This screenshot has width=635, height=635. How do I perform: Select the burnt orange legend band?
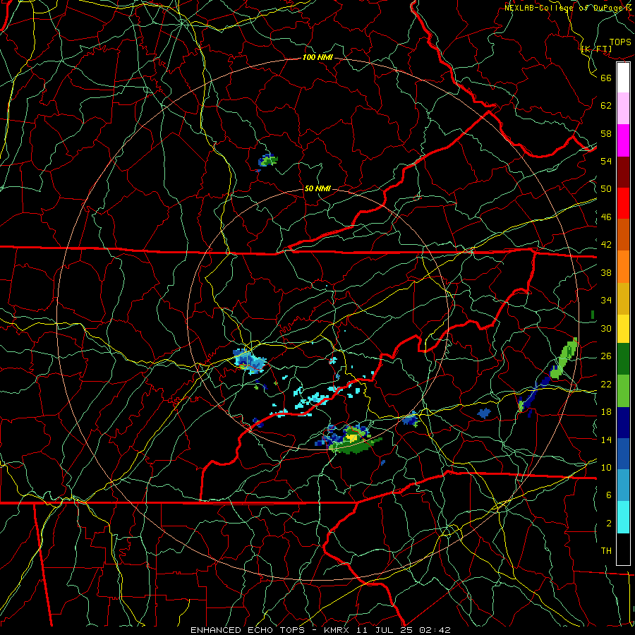[x=623, y=235]
